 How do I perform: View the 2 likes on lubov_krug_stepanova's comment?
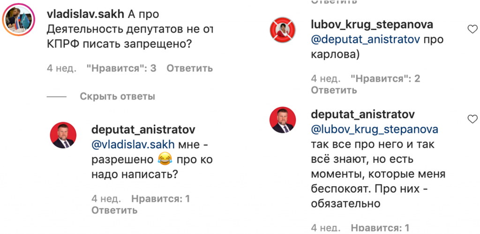[385, 78]
